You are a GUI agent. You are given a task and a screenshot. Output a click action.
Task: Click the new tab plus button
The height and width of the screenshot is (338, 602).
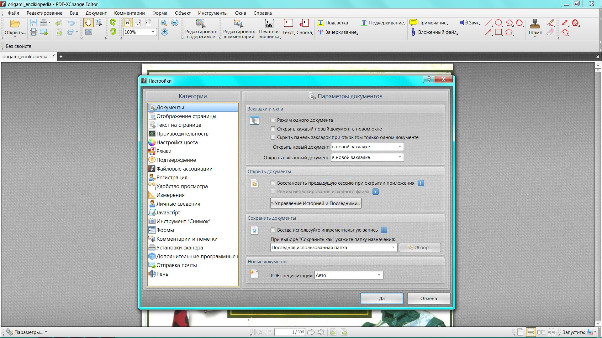pyautogui.click(x=61, y=57)
